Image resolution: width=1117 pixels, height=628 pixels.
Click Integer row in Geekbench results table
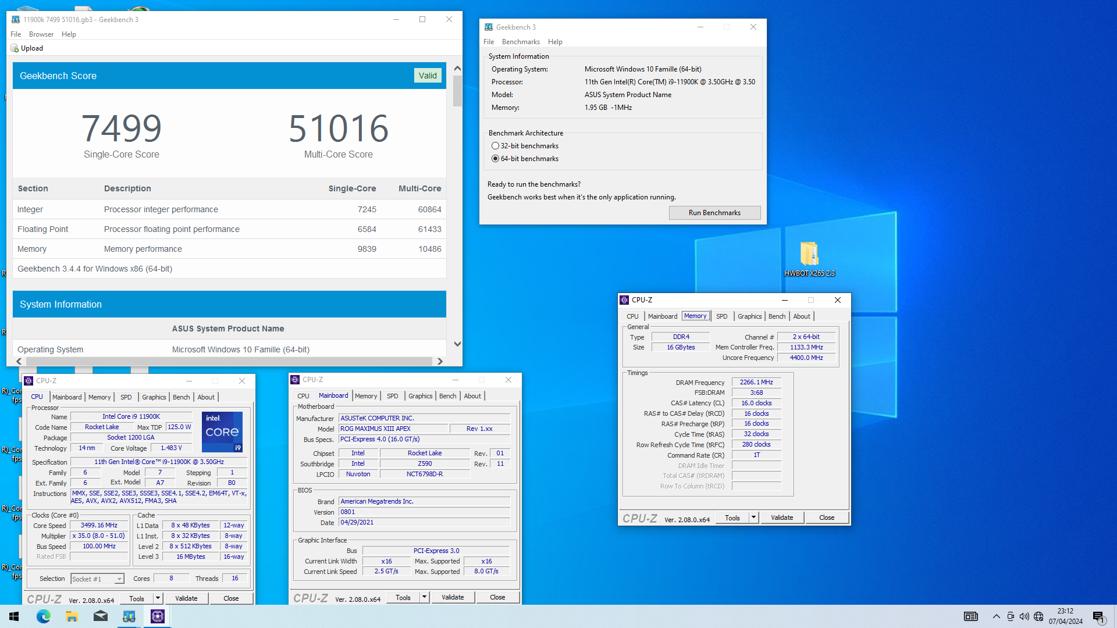(229, 209)
